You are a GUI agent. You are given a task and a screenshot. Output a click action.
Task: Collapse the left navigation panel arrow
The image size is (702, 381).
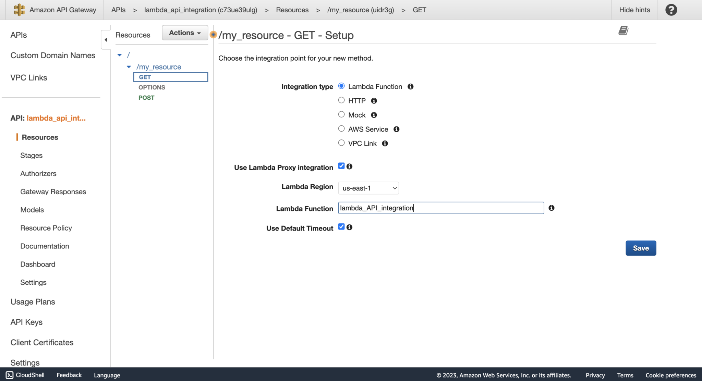[106, 40]
